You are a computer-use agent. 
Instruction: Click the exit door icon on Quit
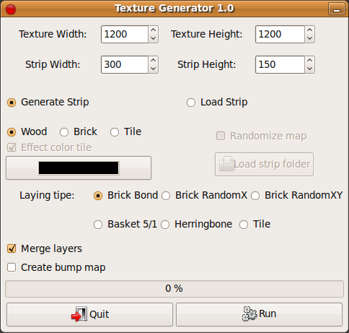tap(79, 314)
